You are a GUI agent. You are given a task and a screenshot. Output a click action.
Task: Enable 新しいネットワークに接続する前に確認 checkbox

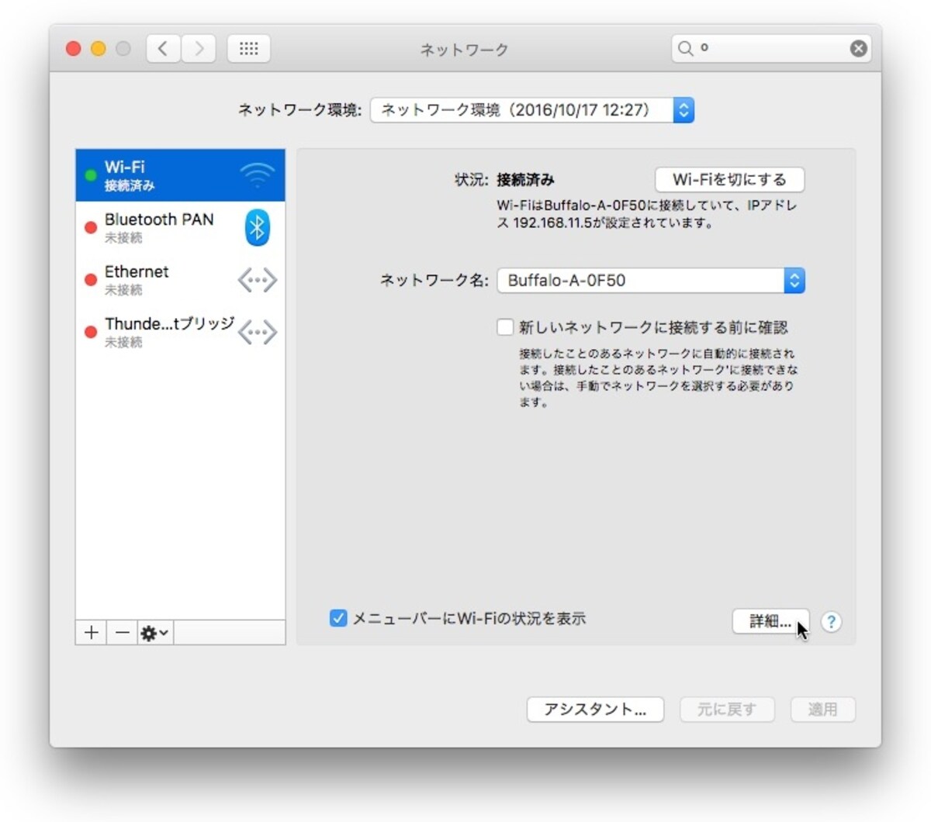pyautogui.click(x=505, y=327)
